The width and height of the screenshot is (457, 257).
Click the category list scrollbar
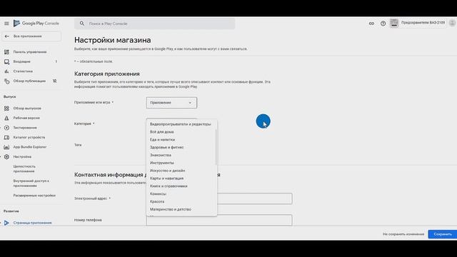click(216, 147)
